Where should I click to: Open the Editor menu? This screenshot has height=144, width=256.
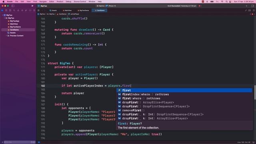coord(52,2)
